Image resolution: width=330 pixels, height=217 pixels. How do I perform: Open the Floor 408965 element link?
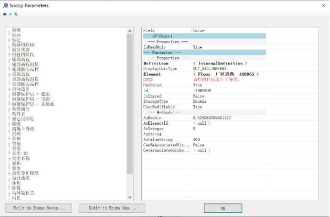click(x=226, y=74)
